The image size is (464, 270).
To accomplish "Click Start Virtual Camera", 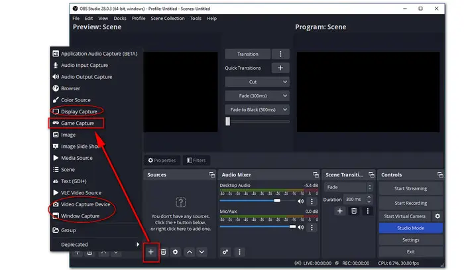I will [405, 216].
